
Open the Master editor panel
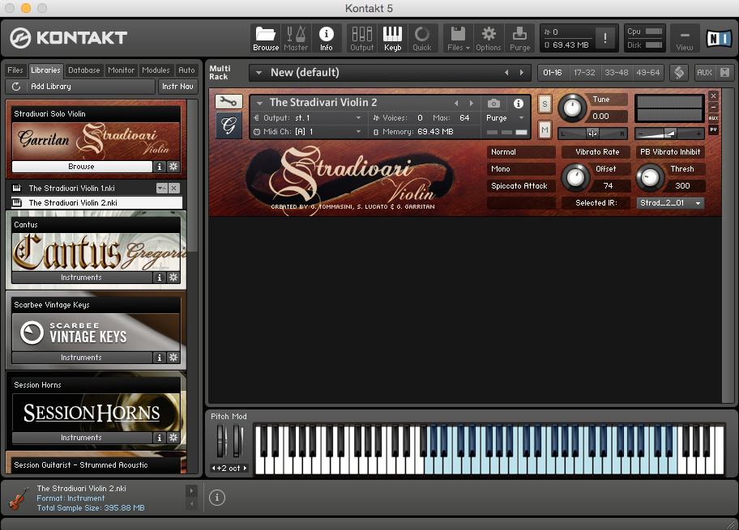tap(296, 39)
